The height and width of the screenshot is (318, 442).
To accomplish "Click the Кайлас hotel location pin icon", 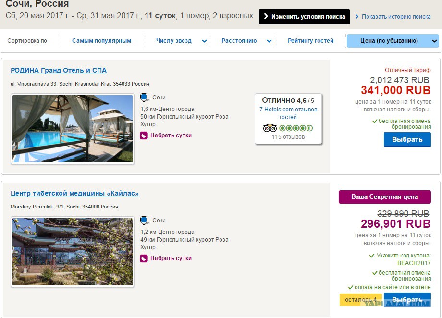I will click(x=144, y=220).
